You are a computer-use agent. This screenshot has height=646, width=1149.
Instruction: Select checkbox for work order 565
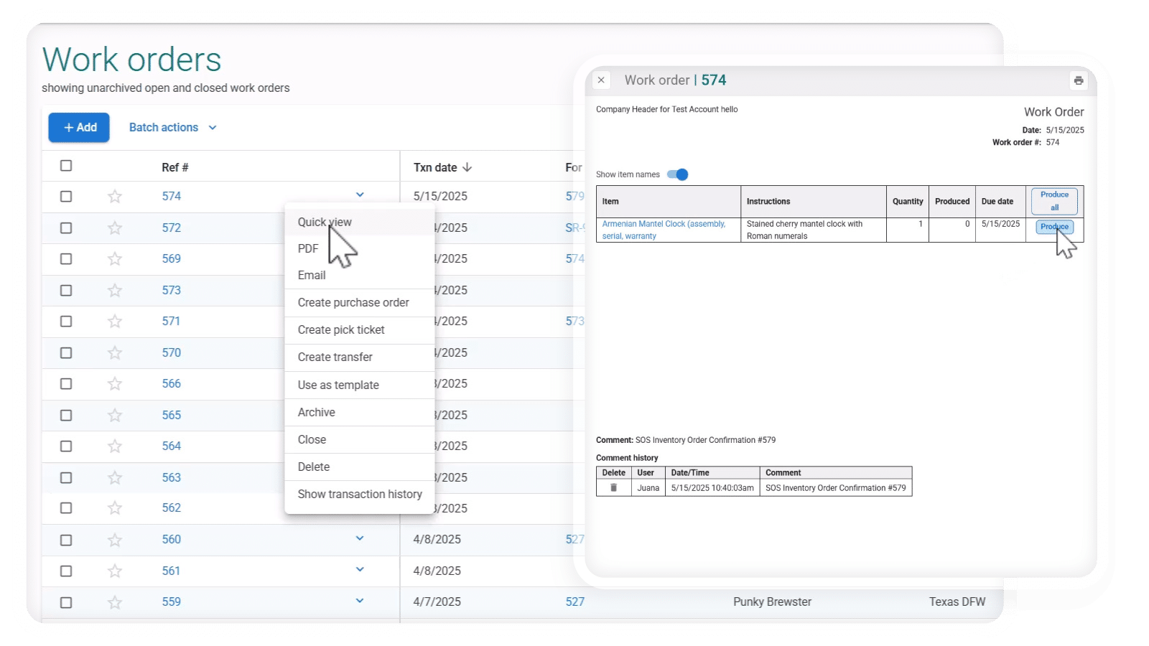(x=66, y=416)
